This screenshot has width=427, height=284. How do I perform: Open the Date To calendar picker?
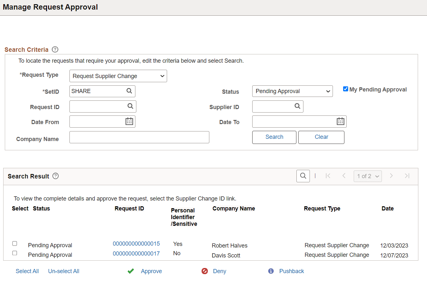340,121
